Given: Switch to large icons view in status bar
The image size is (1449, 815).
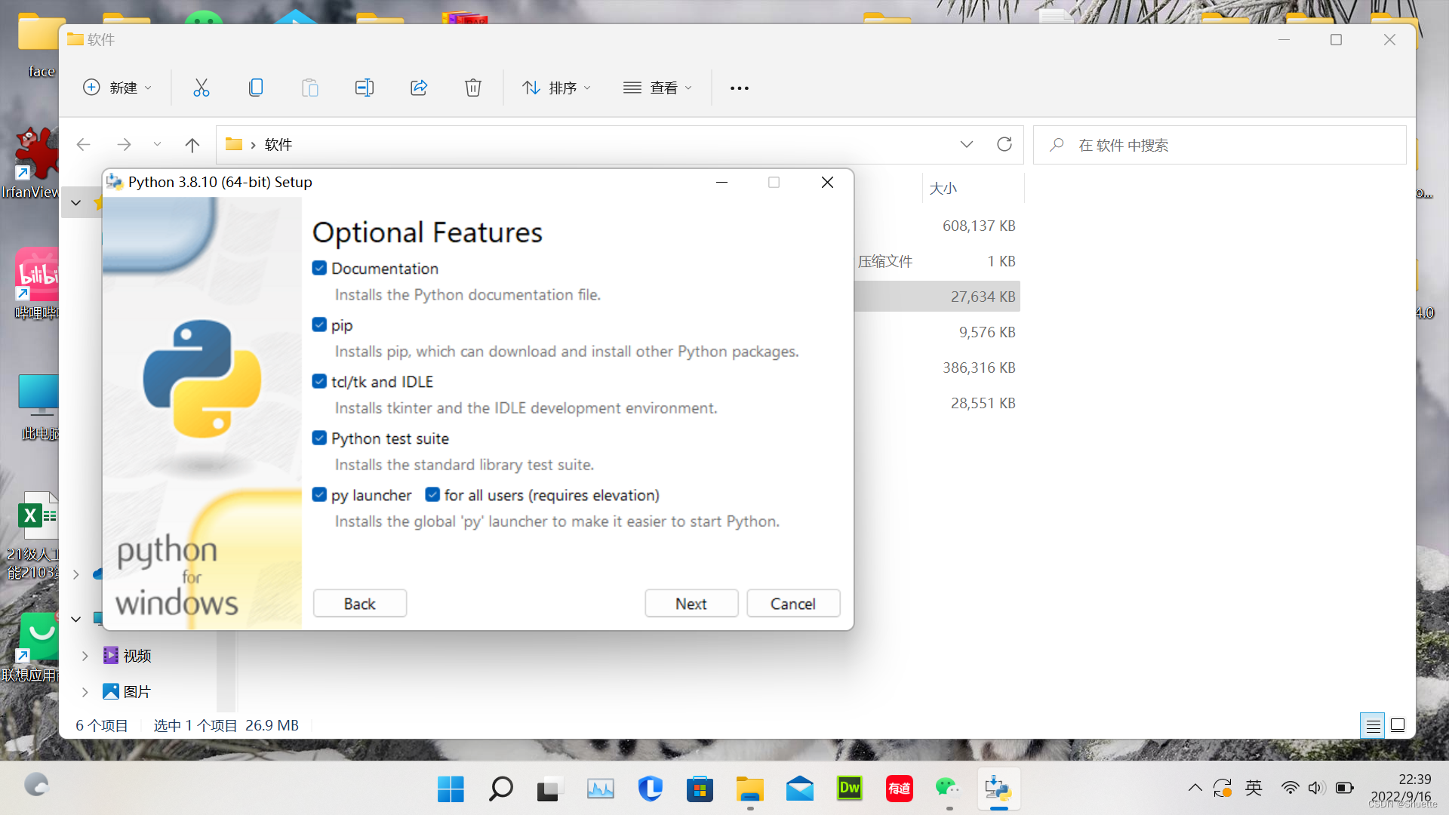Looking at the screenshot, I should (x=1398, y=725).
